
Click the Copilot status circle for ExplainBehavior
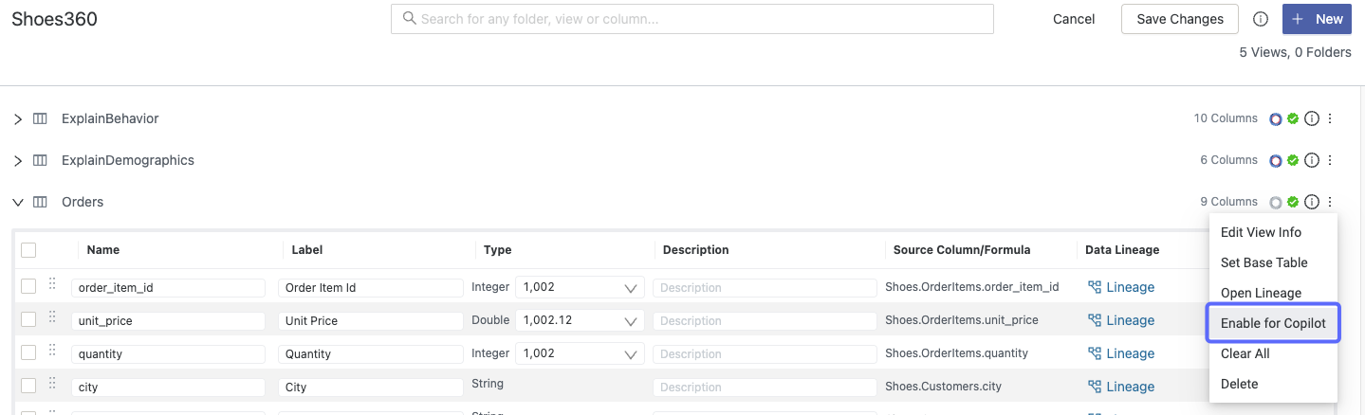click(x=1276, y=119)
